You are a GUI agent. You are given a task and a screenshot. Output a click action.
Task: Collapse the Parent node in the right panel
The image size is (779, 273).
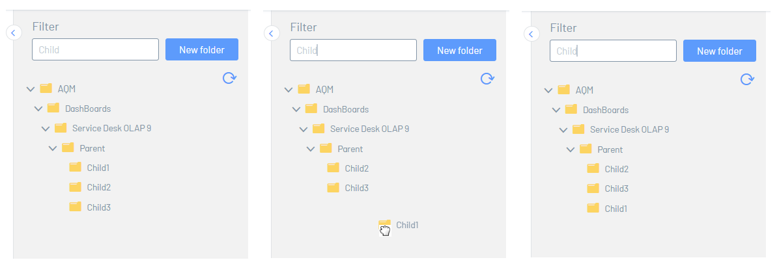pyautogui.click(x=571, y=149)
